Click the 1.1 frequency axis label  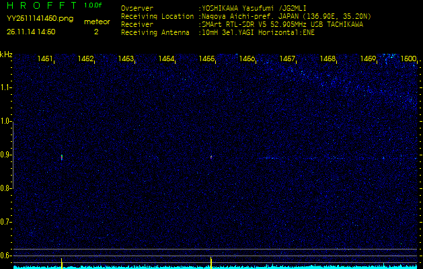6,87
